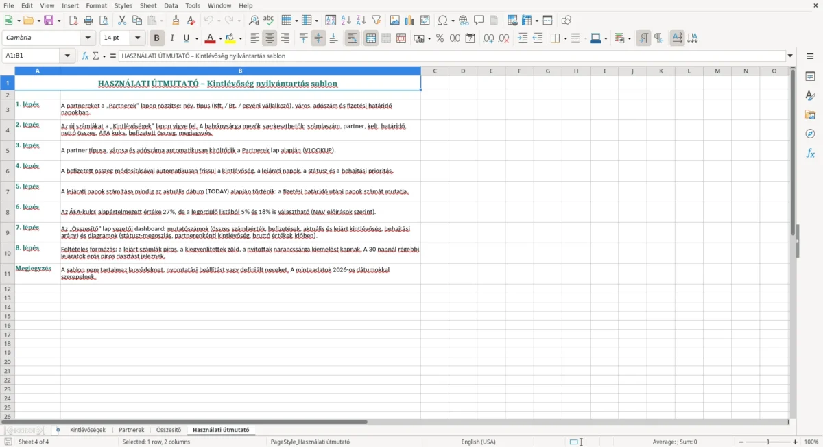The width and height of the screenshot is (823, 447).
Task: Click the Cut scissors icon
Action: pos(122,21)
